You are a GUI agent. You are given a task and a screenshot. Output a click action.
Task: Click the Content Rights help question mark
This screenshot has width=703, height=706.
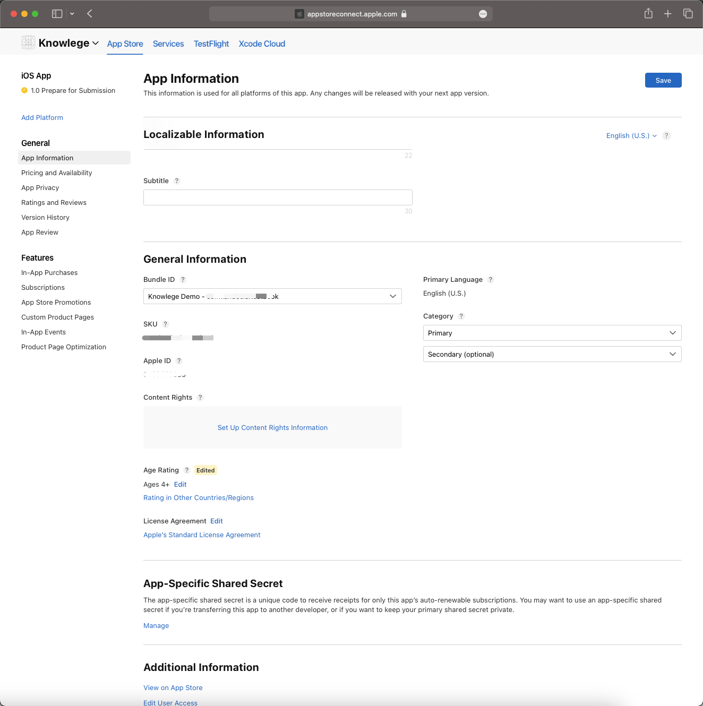200,398
